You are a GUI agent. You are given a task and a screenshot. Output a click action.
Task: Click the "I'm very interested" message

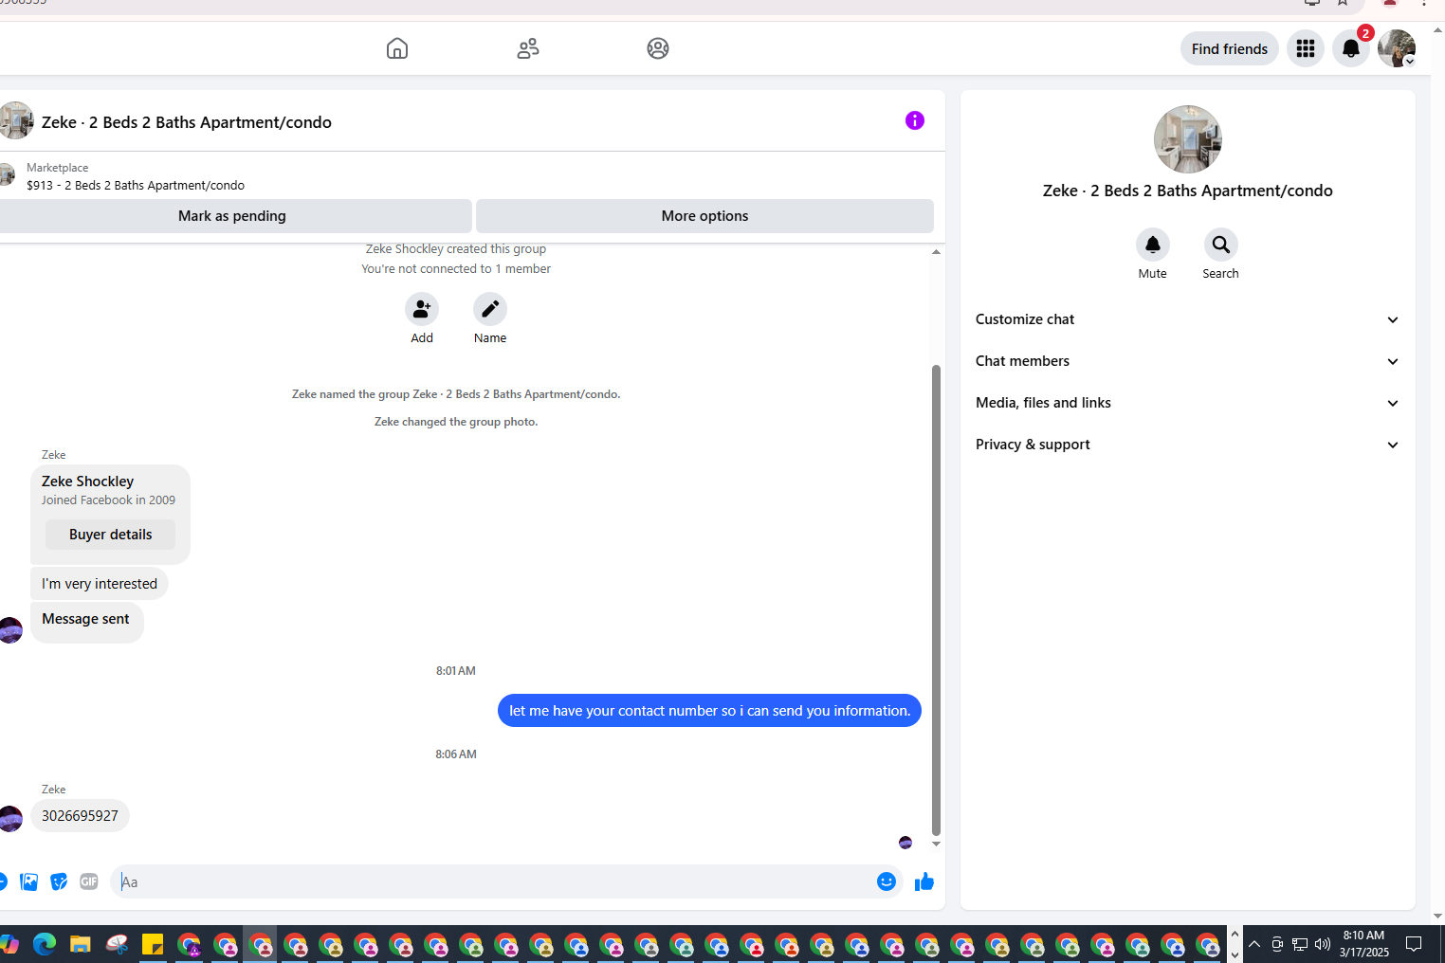coord(100,584)
